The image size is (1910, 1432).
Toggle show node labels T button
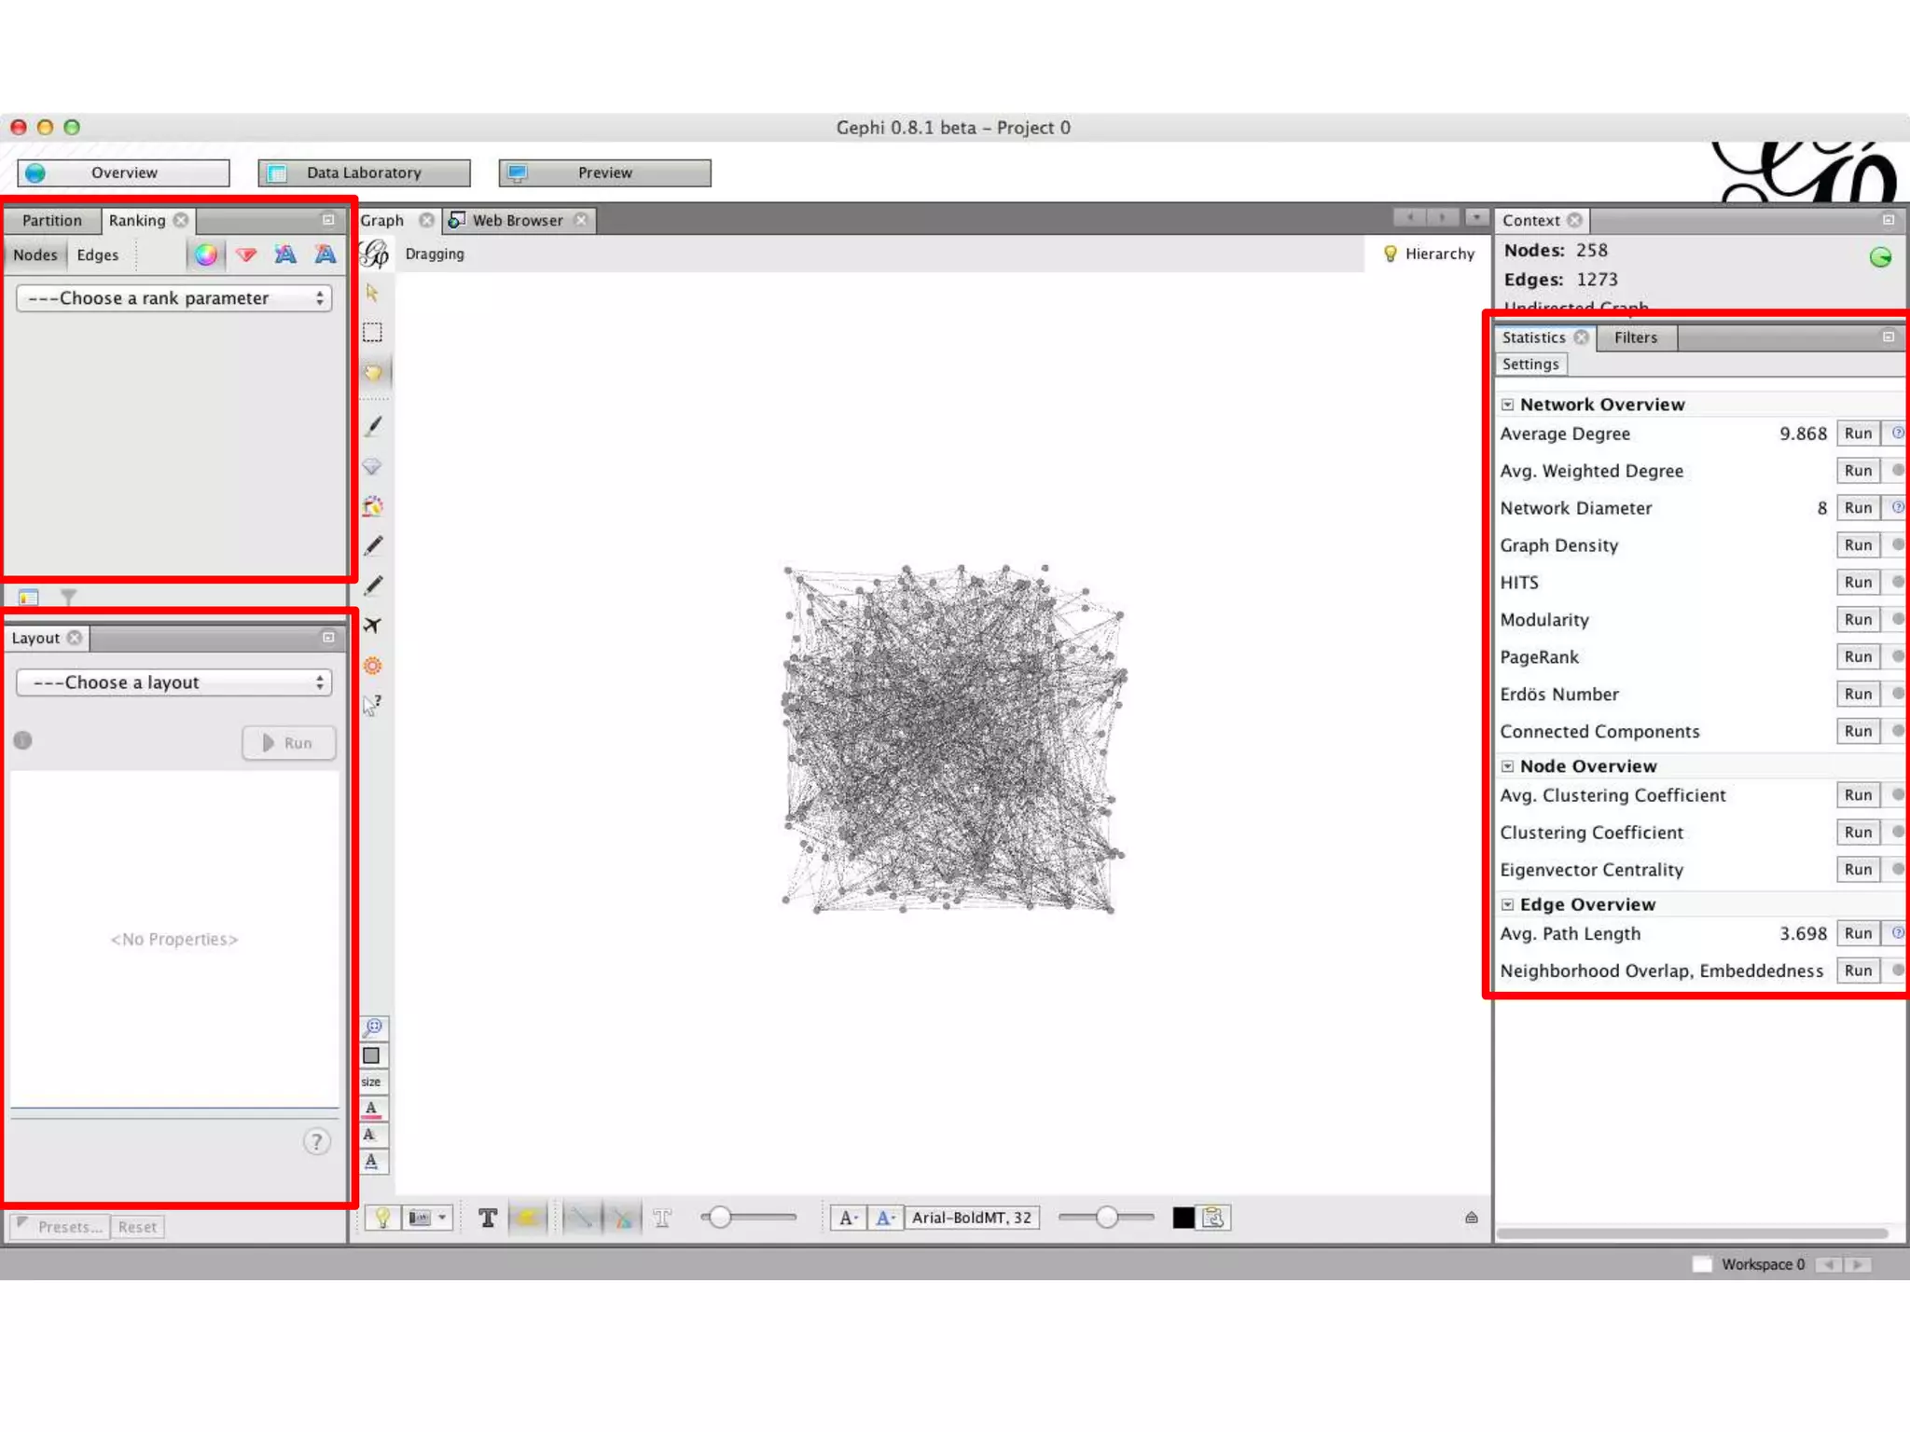point(487,1218)
